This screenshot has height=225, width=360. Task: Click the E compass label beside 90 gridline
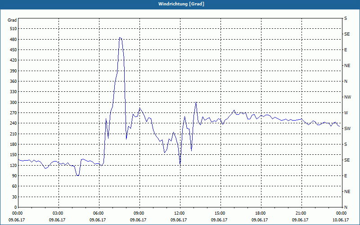(346, 175)
